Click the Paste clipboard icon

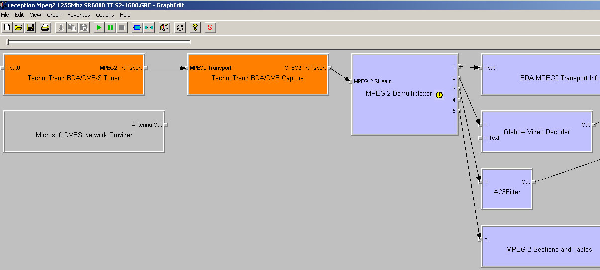(x=84, y=28)
